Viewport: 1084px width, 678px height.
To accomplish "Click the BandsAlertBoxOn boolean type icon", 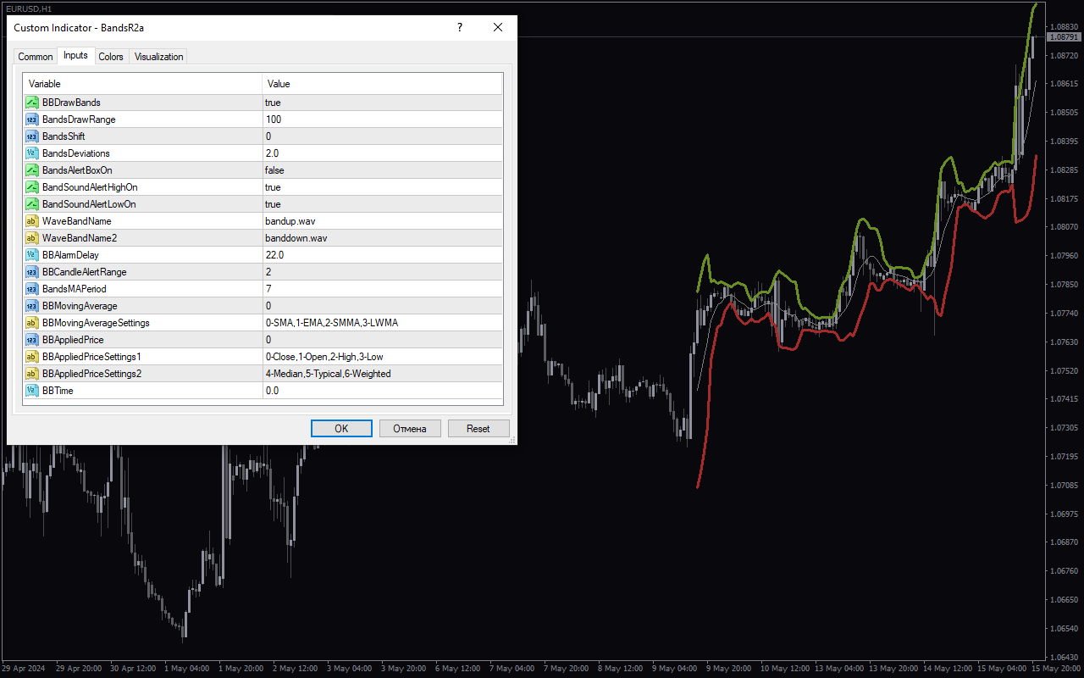I will coord(32,170).
